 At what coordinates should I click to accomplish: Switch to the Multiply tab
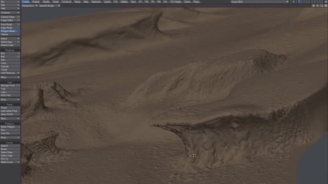(x=36, y=2)
